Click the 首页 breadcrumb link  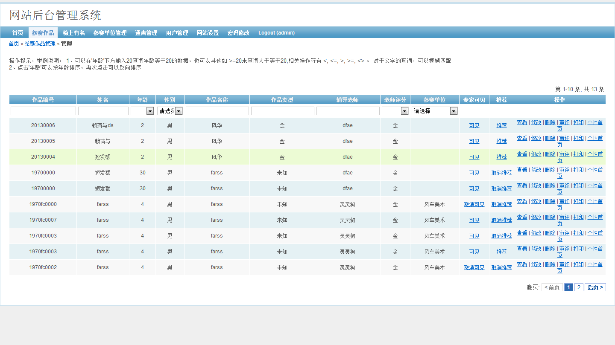pyautogui.click(x=14, y=43)
